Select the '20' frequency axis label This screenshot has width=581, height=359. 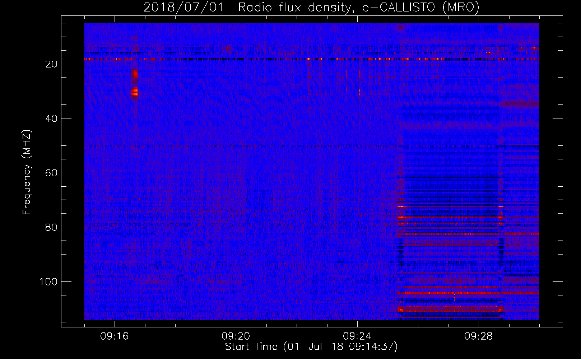pos(51,64)
